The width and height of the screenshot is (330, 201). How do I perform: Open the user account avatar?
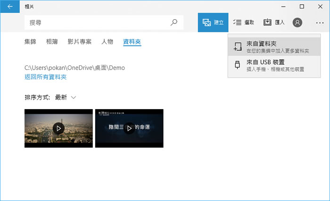pos(297,23)
